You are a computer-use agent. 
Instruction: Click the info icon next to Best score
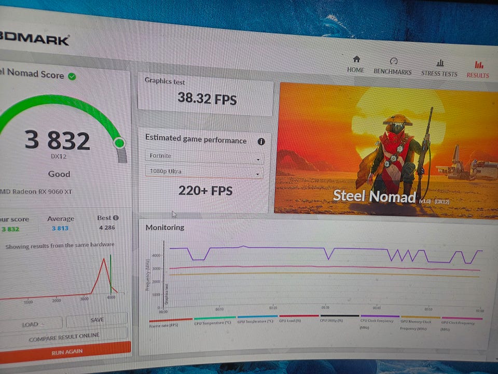(116, 218)
